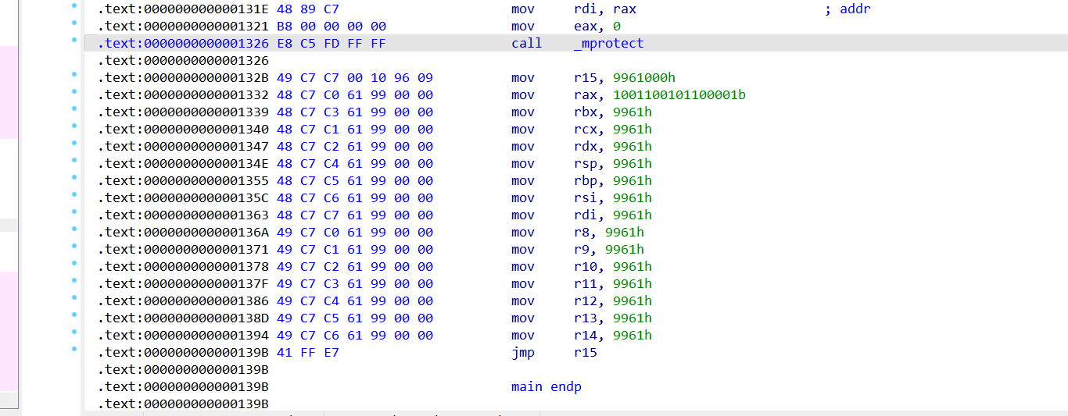Click the r15 operand of jmp
The image size is (1068, 416).
(585, 353)
